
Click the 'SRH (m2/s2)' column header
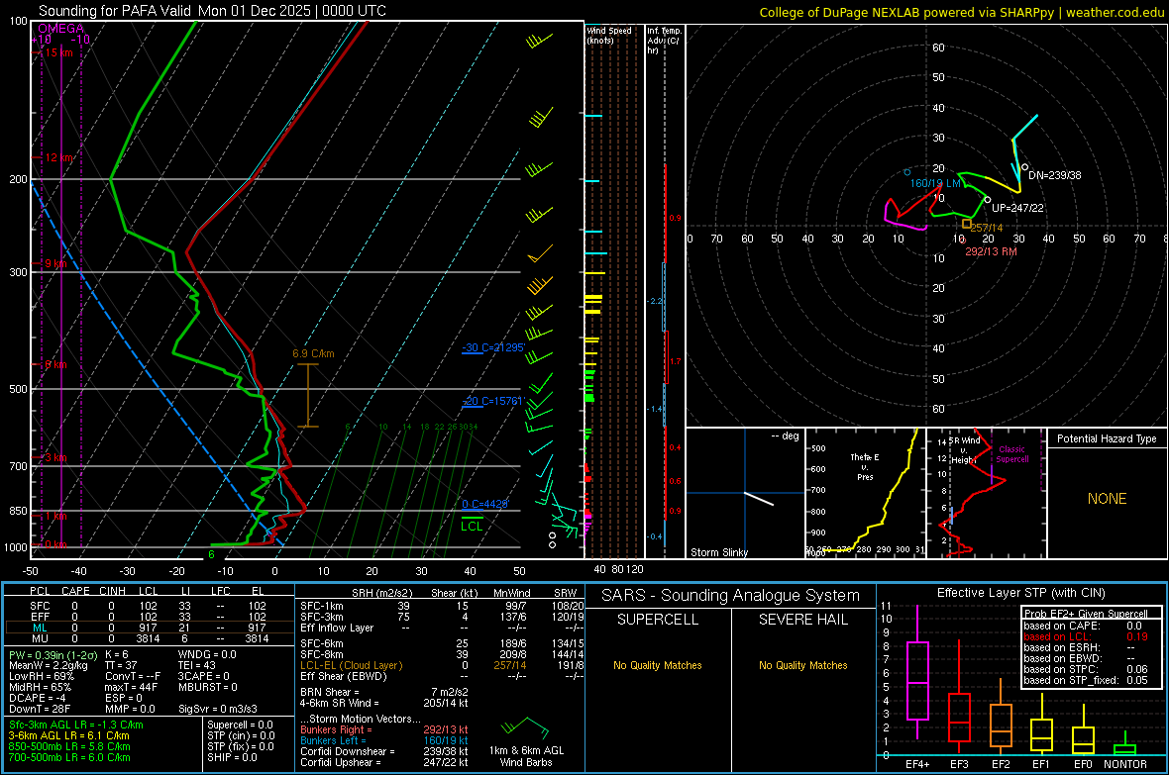tap(381, 593)
